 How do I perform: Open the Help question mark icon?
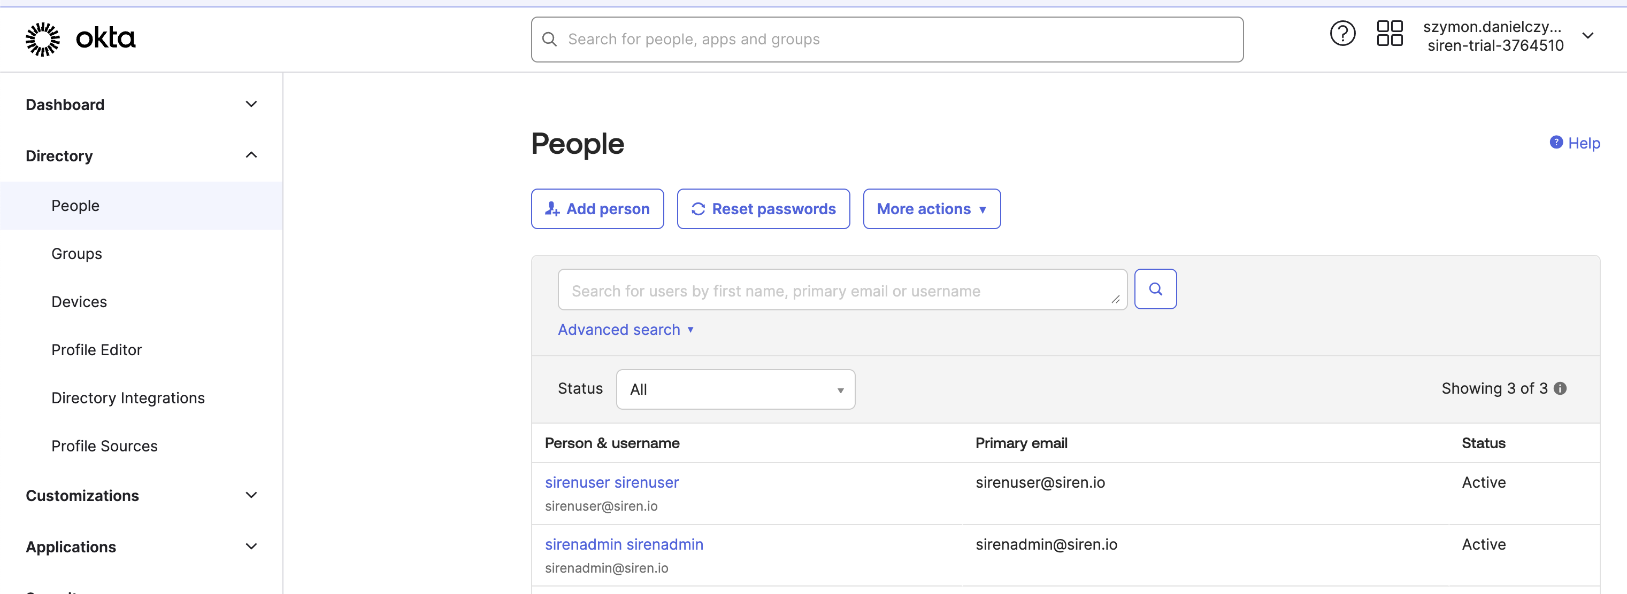point(1342,34)
